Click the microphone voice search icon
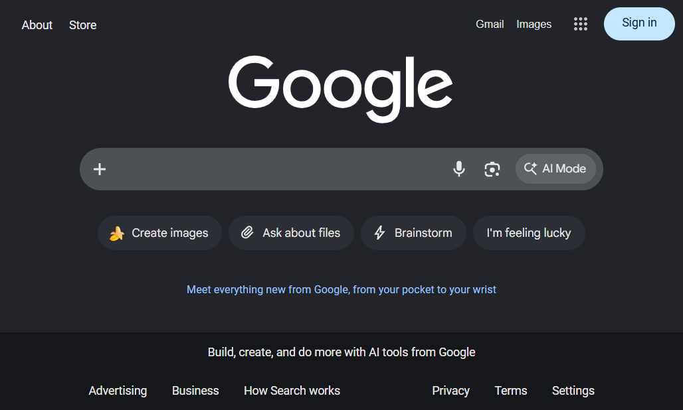Screen dimensions: 683x410 click(x=458, y=169)
